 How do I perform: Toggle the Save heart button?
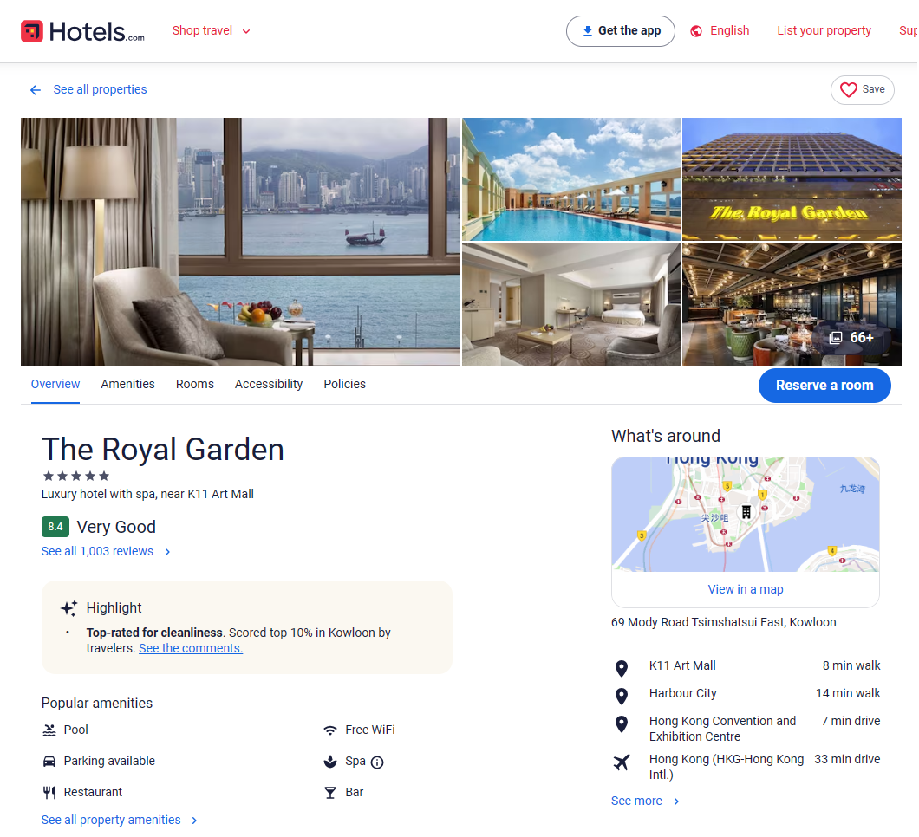coord(862,89)
